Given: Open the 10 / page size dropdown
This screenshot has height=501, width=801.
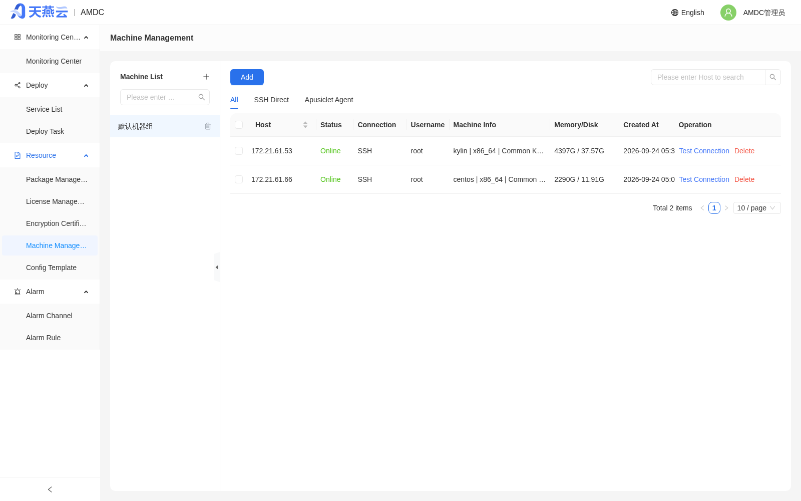Looking at the screenshot, I should tap(757, 208).
